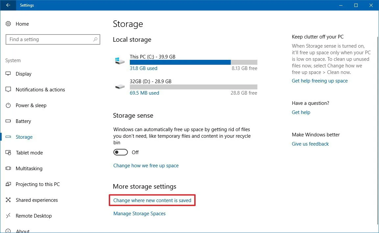Click the Shared experiences icon
Viewport: 379px width, 233px height.
pos(8,200)
